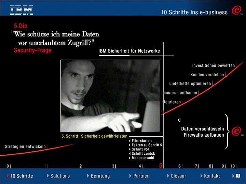246x184 pixels.
Task: Select 10 Schritte in bottom navigation
Action: point(20,176)
